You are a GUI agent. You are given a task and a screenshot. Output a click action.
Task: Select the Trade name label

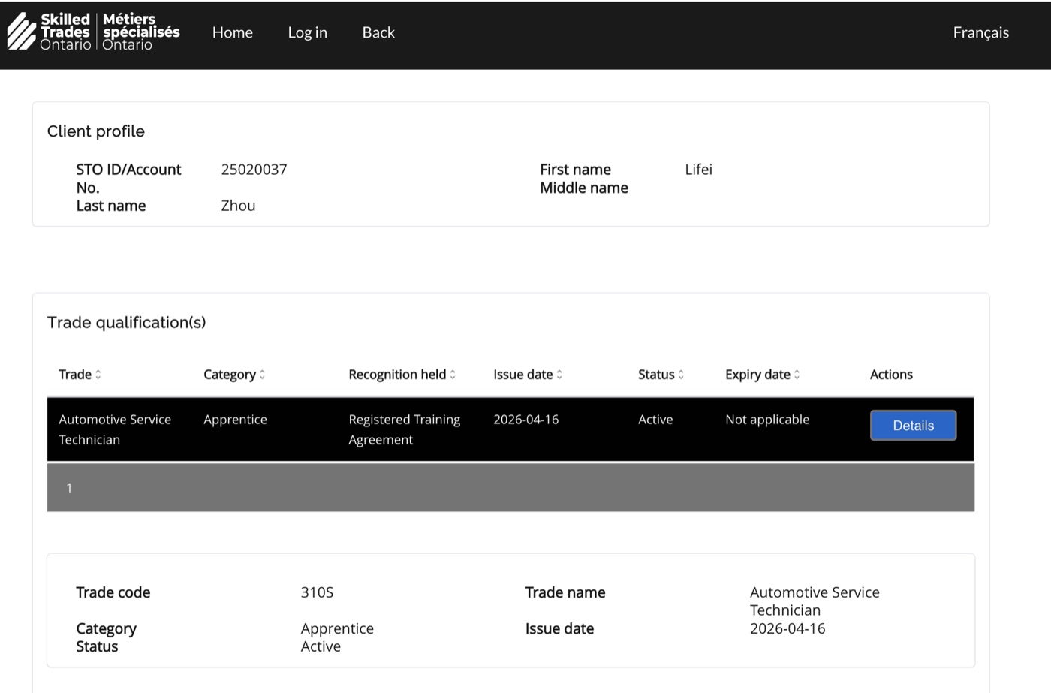pos(565,592)
